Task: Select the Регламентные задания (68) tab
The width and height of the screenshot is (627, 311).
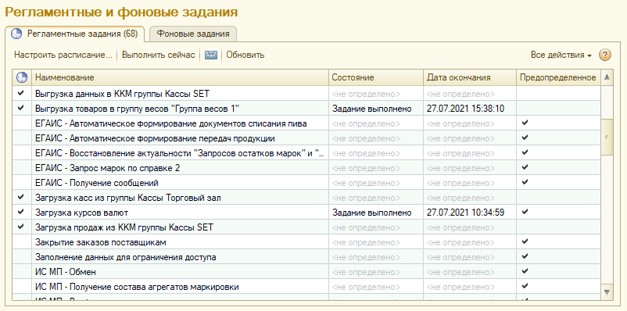Action: tap(74, 34)
